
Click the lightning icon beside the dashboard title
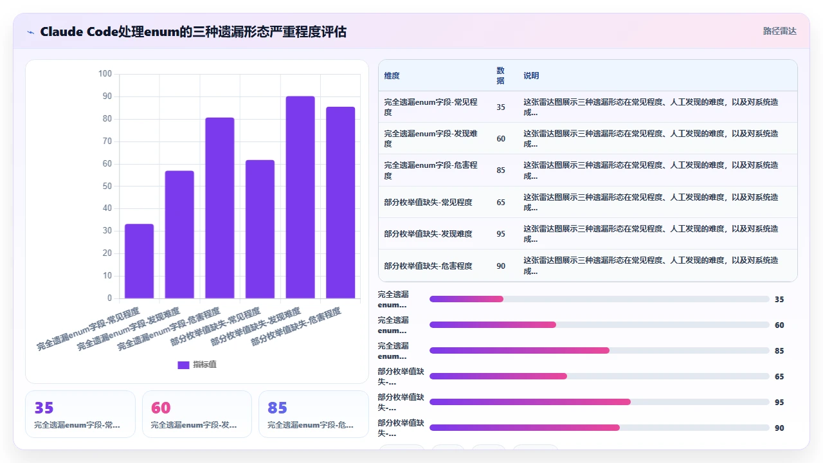tap(30, 32)
